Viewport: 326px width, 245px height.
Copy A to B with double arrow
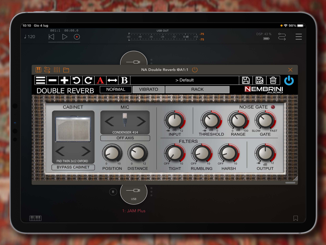pos(112,80)
